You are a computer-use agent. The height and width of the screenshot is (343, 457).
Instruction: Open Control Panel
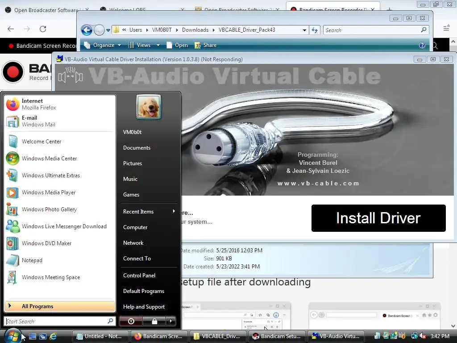coord(139,275)
